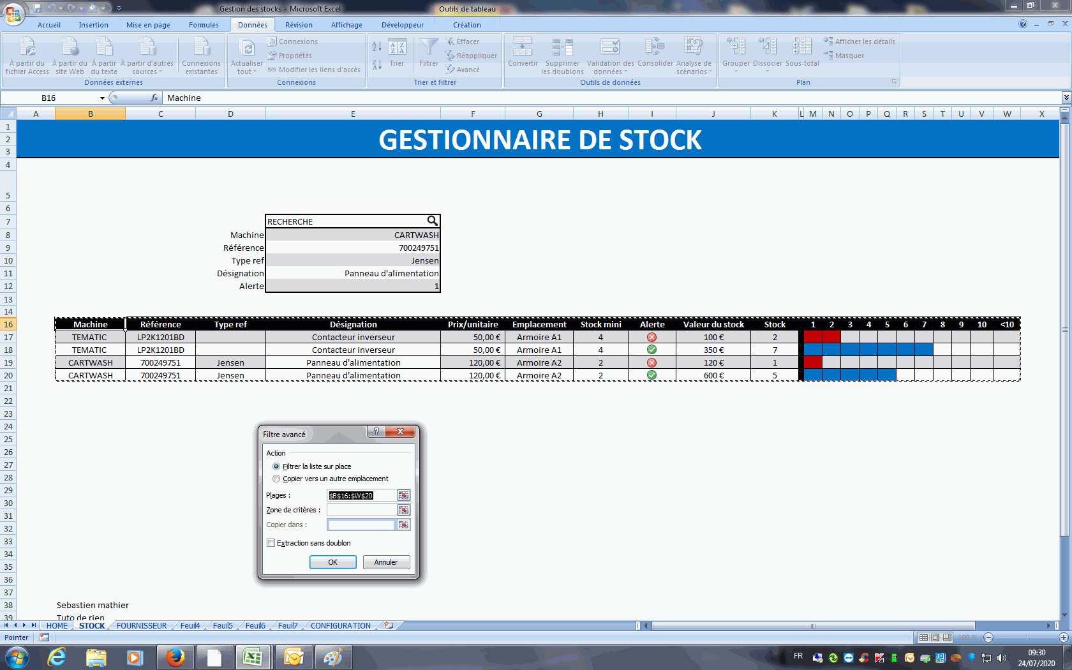Check Extraction sans doublon checkbox
This screenshot has height=670, width=1072.
(x=271, y=543)
